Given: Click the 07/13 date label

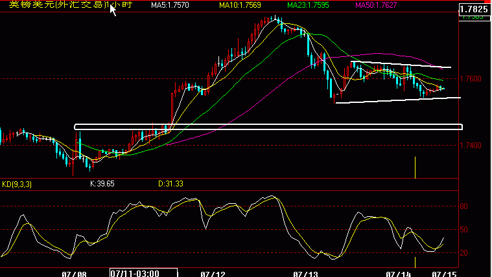Looking at the screenshot, I should (x=305, y=274).
